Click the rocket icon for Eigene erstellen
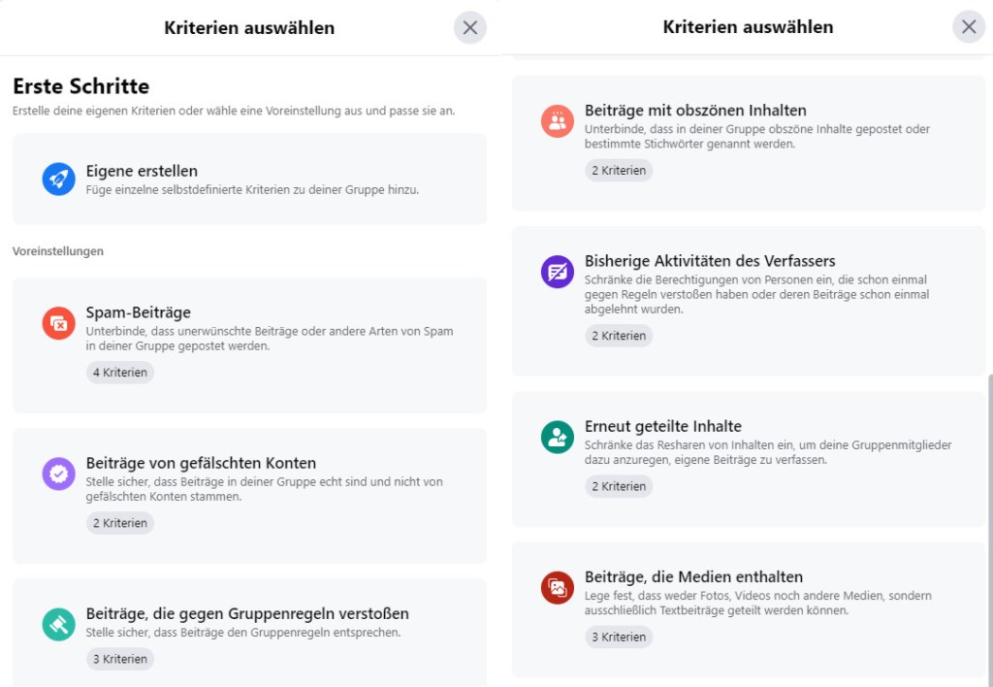 pos(58,180)
